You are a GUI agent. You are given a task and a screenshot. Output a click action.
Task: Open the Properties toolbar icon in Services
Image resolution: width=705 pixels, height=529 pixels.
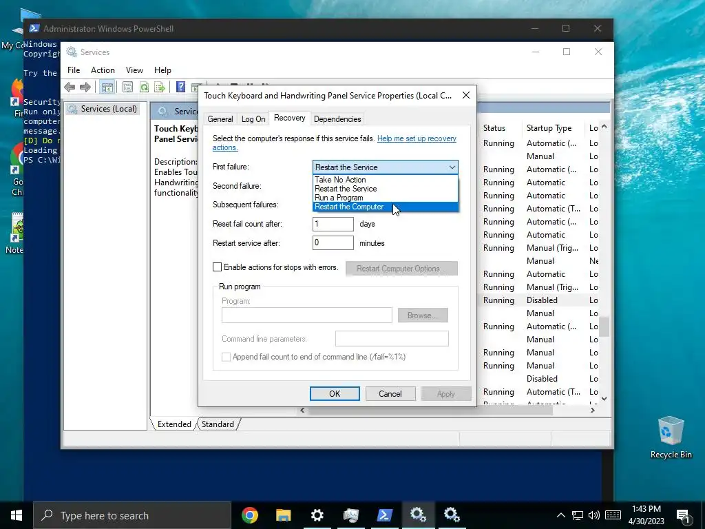click(x=127, y=87)
